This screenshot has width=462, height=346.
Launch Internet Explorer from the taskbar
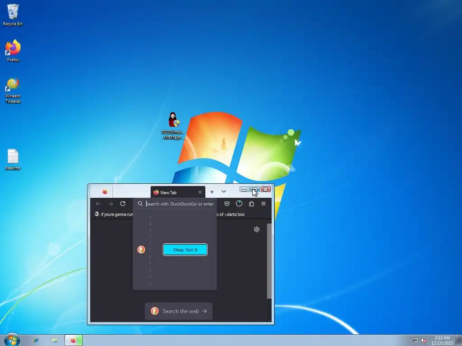tap(36, 341)
